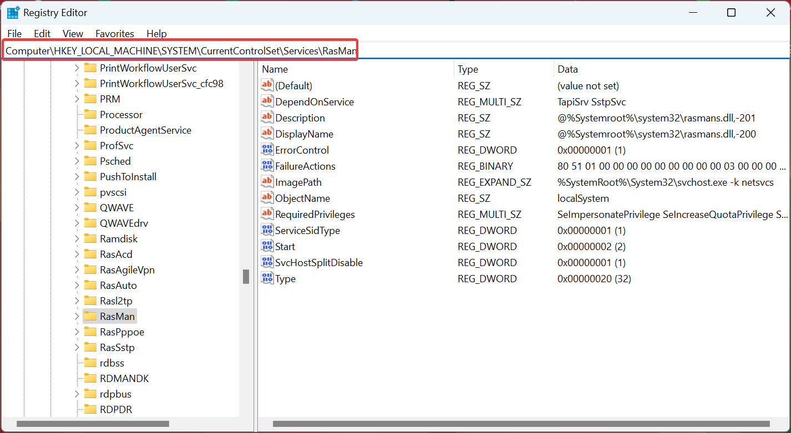Click the DependOnService string value icon

267,101
